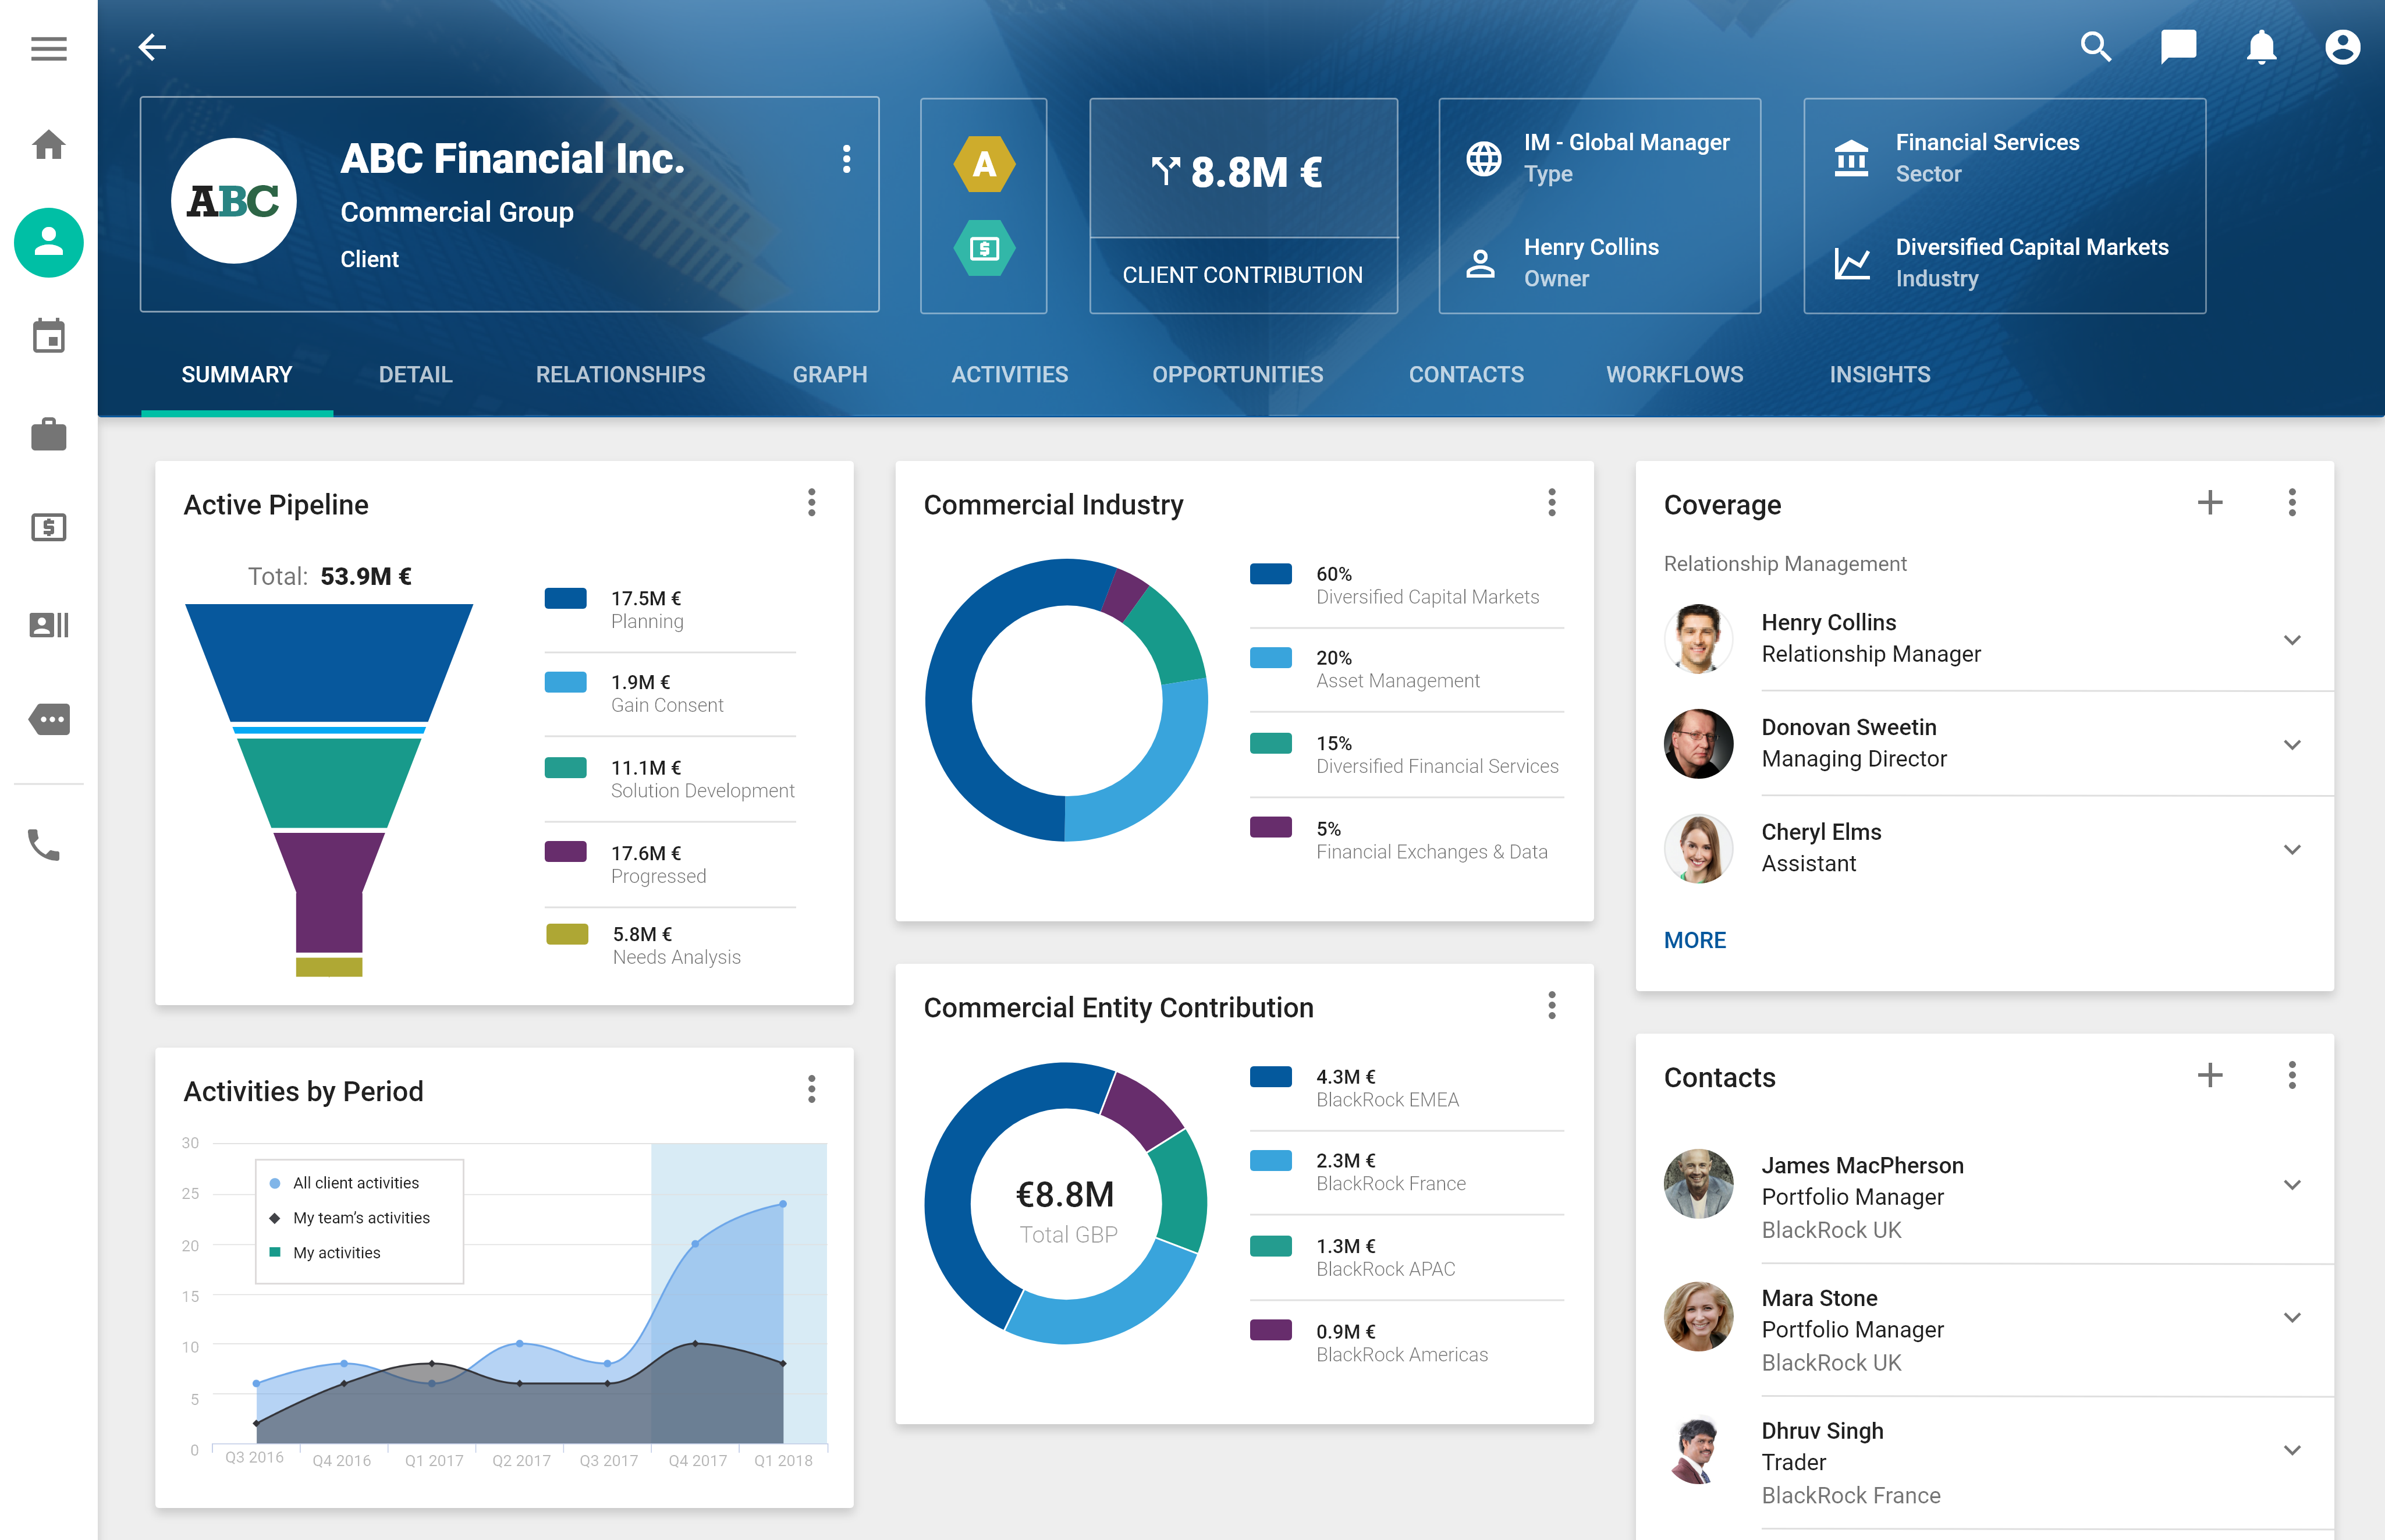This screenshot has width=2385, height=1540.
Task: Open the hamburger menu in sidebar
Action: point(48,48)
